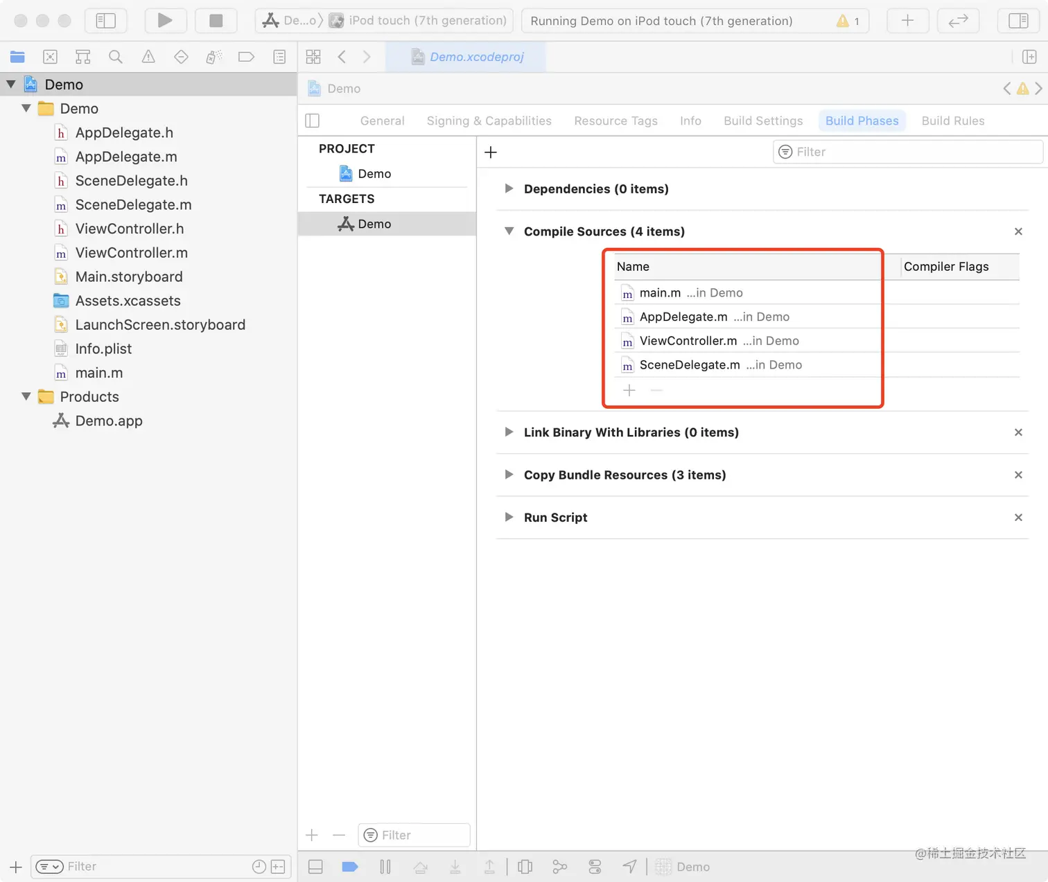Open the Demo.xcodeproj editor tab

coord(466,57)
